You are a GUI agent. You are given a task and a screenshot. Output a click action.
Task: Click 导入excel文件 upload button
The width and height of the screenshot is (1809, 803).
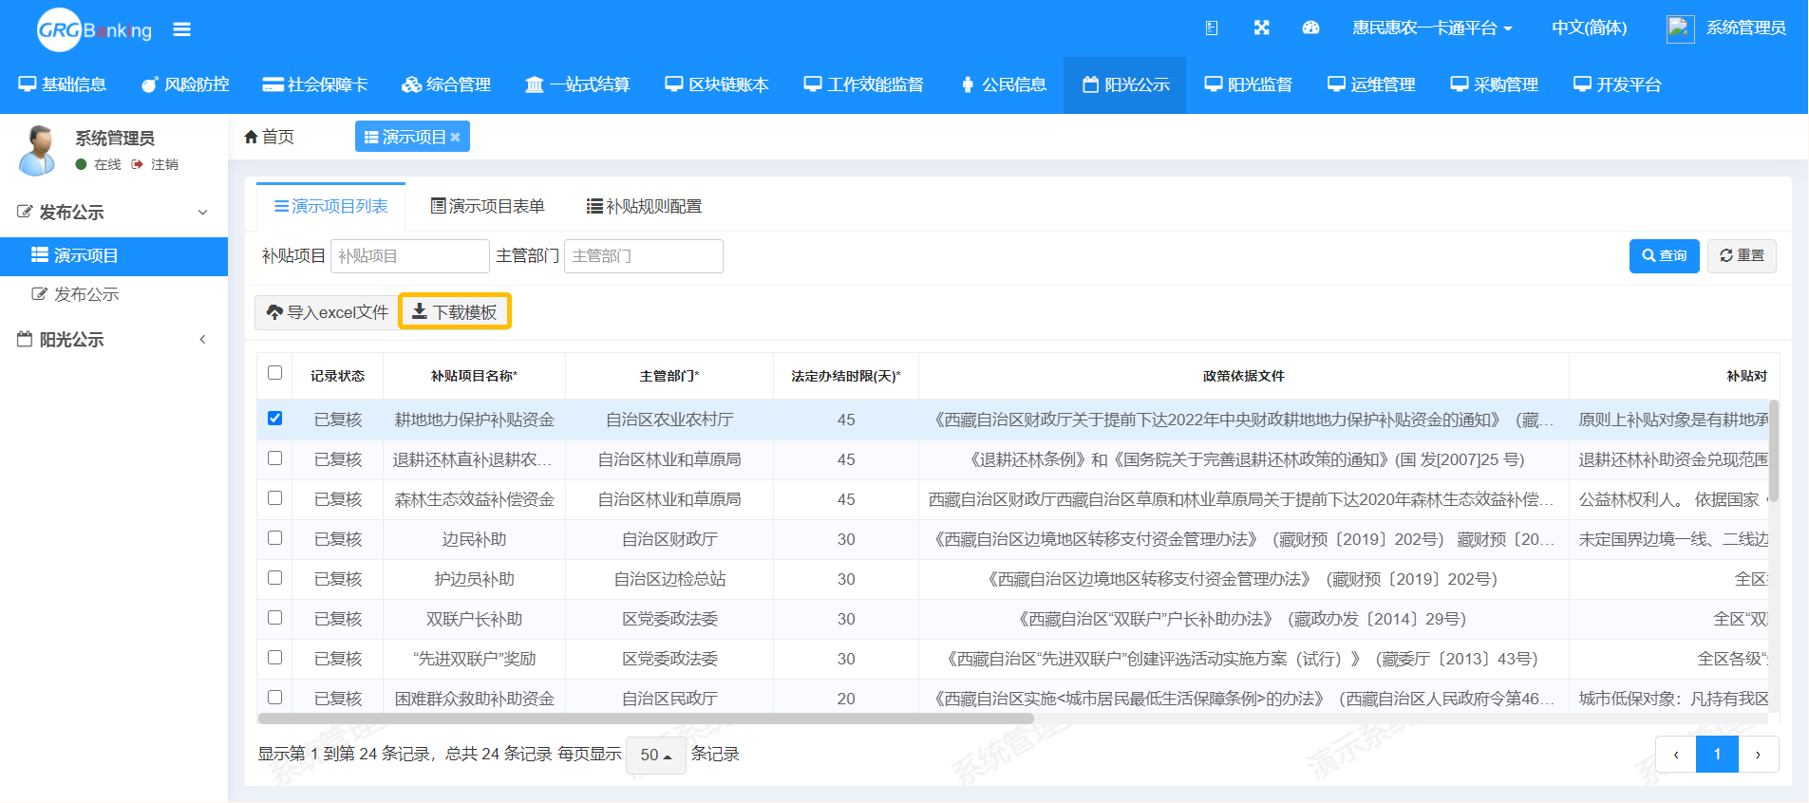click(327, 312)
